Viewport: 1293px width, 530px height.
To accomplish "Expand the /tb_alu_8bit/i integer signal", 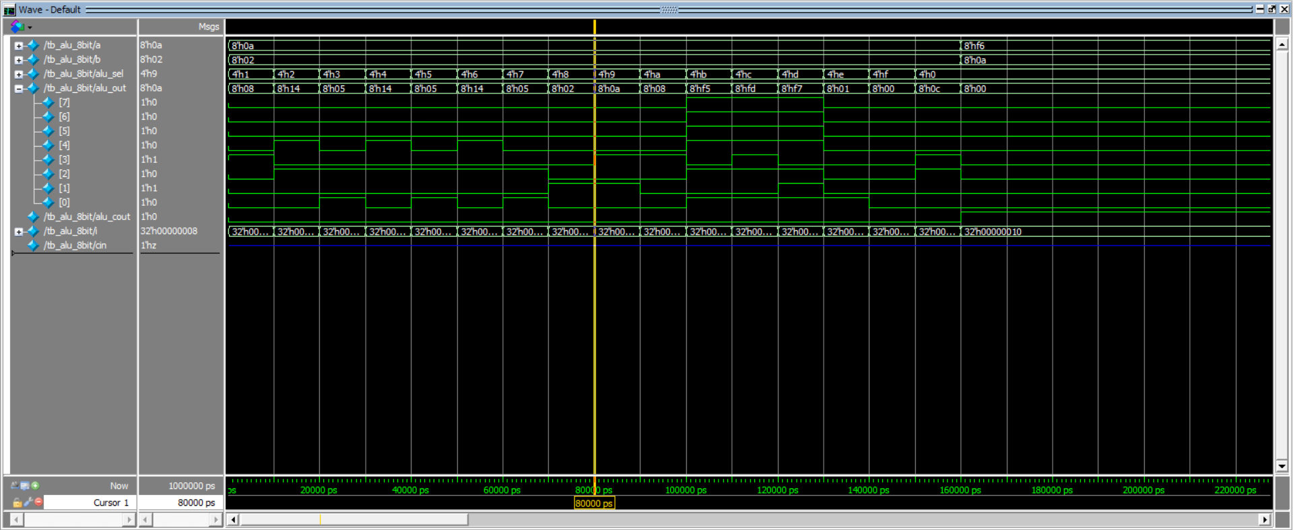I will coord(19,231).
